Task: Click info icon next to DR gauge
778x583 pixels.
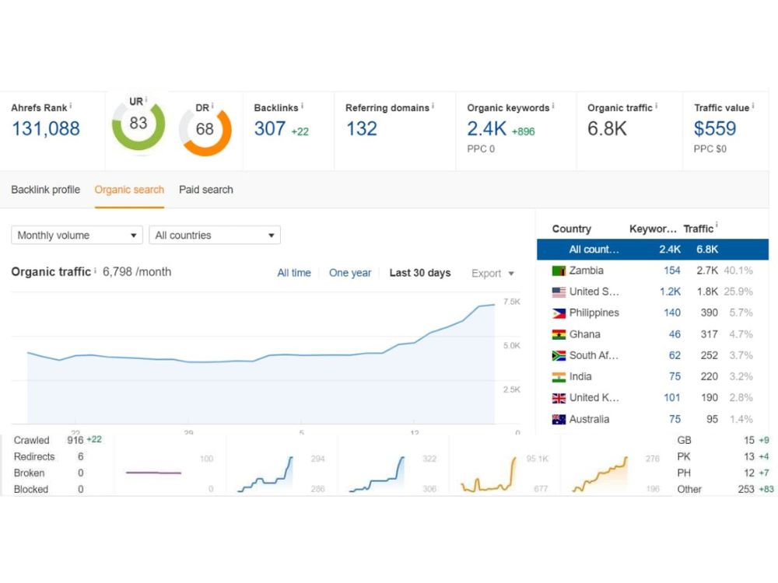Action: pos(212,106)
